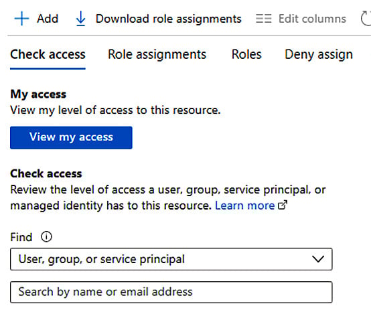The image size is (371, 316).
Task: Switch to the Role assignments tab
Action: (x=157, y=55)
